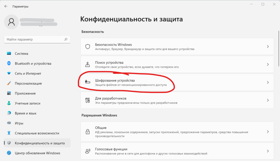Click the Общие padlock icon
The image size is (280, 161).
87,132
